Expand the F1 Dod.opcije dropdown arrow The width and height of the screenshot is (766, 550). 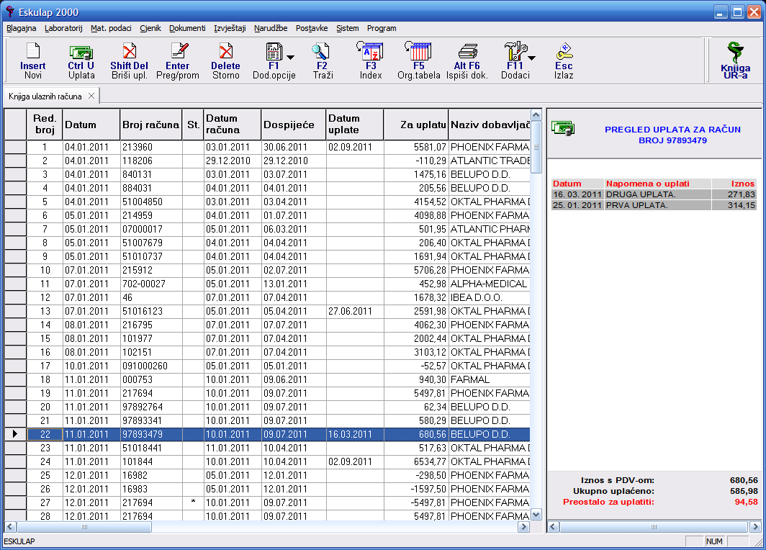290,58
